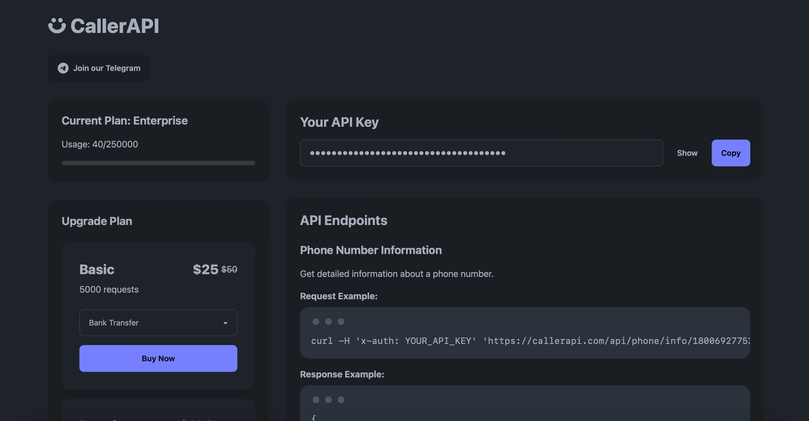Click the Usage: 40/250000 text
809x421 pixels.
pyautogui.click(x=100, y=144)
